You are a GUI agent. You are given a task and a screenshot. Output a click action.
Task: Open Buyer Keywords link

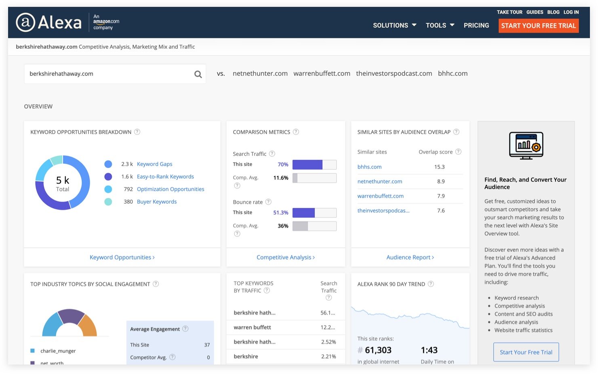pyautogui.click(x=157, y=202)
